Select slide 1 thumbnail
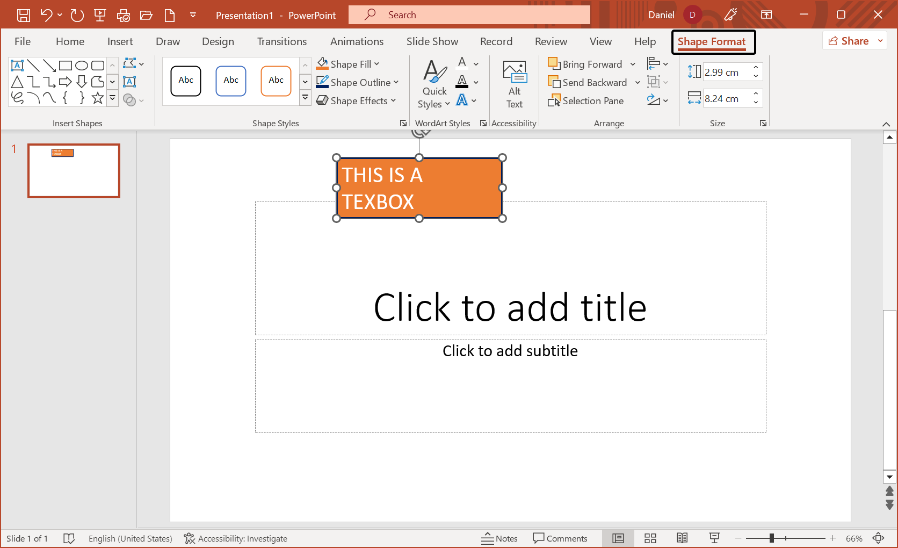898x548 pixels. (74, 171)
